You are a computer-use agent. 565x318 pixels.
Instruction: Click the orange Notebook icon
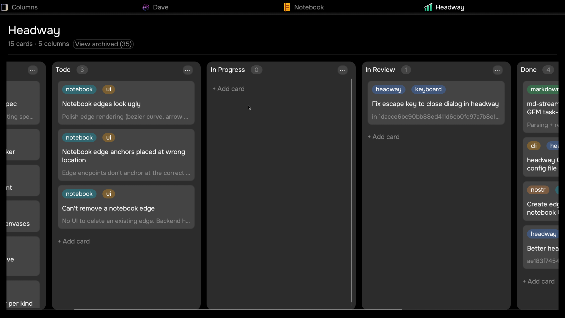click(287, 7)
